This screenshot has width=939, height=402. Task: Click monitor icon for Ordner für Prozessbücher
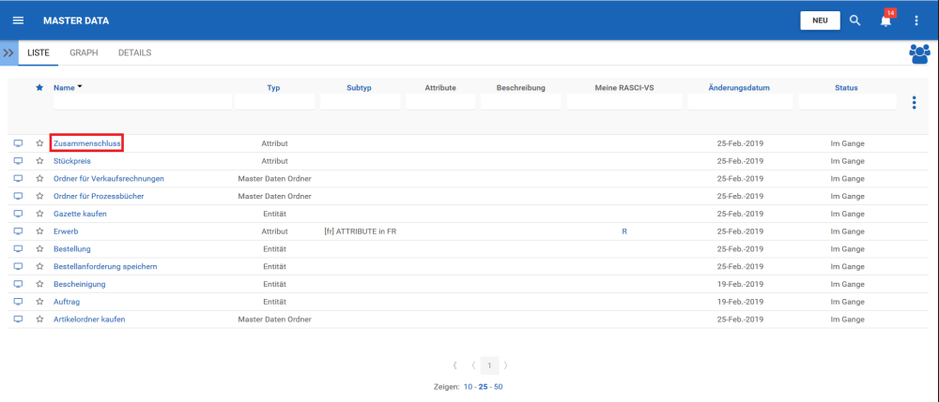tap(18, 196)
